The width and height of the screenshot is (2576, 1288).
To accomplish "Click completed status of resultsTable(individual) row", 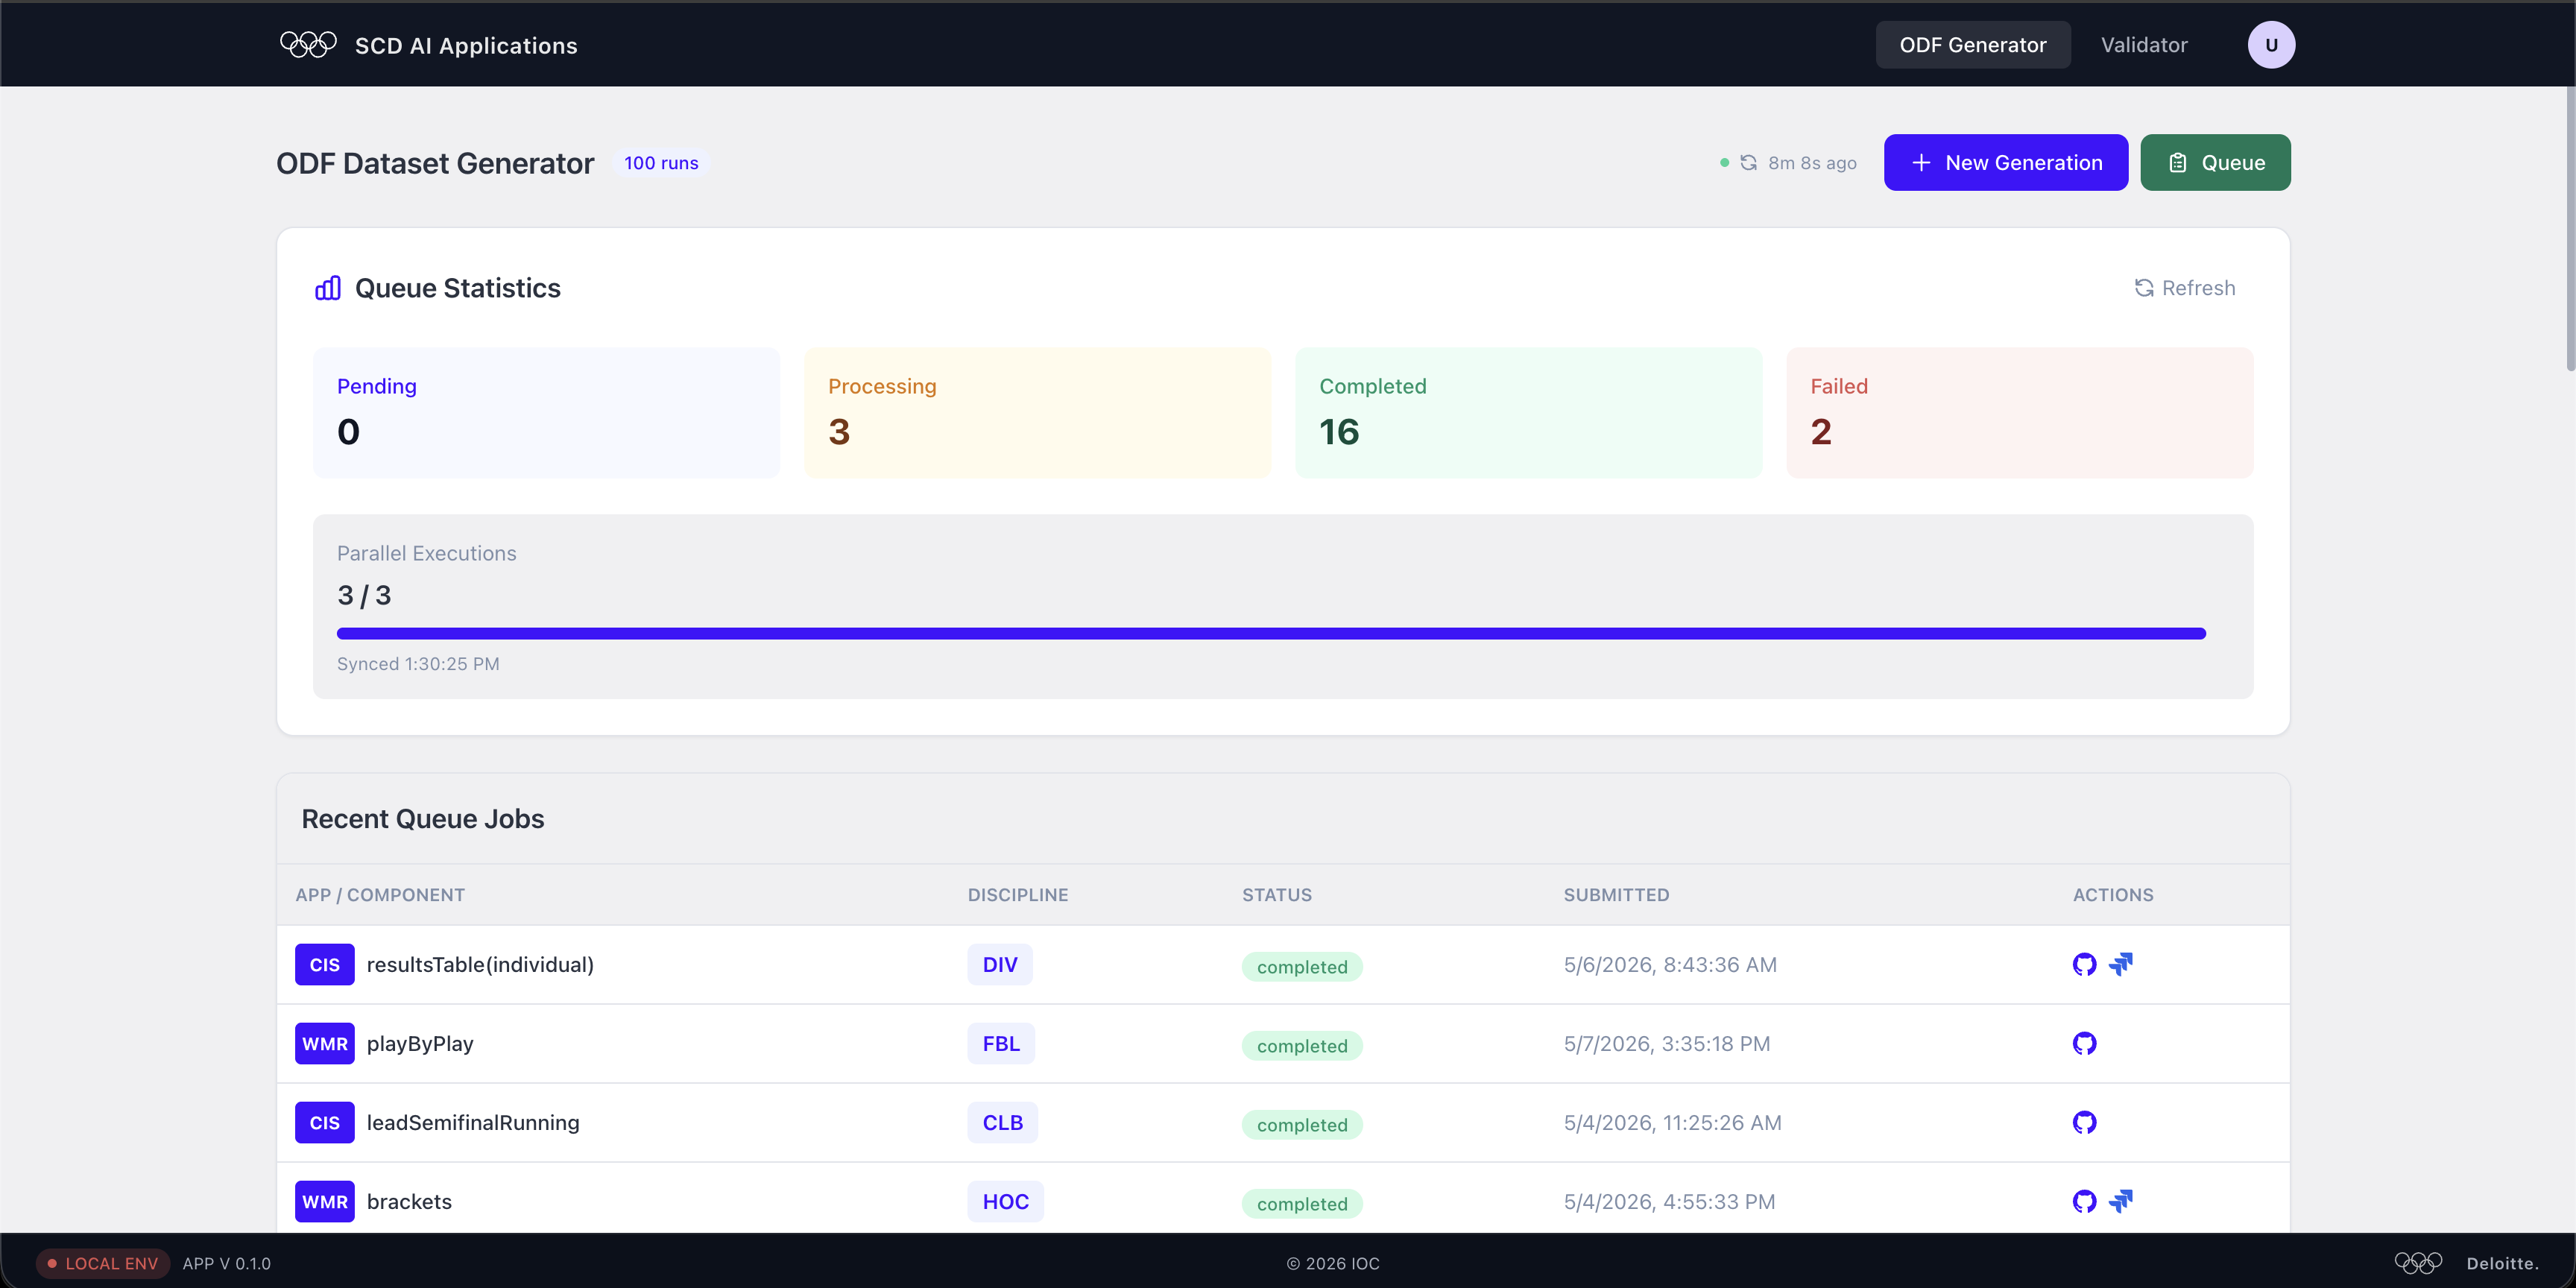I will (1302, 967).
